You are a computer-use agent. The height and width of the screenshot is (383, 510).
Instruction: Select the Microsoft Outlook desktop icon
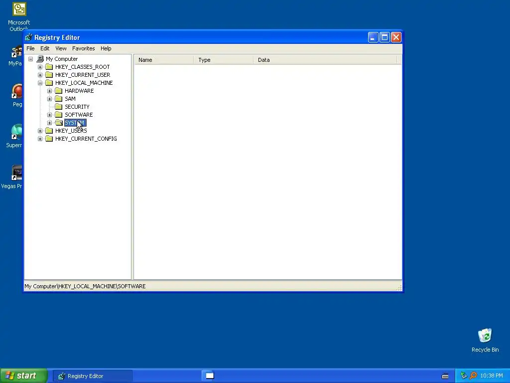coord(19,17)
